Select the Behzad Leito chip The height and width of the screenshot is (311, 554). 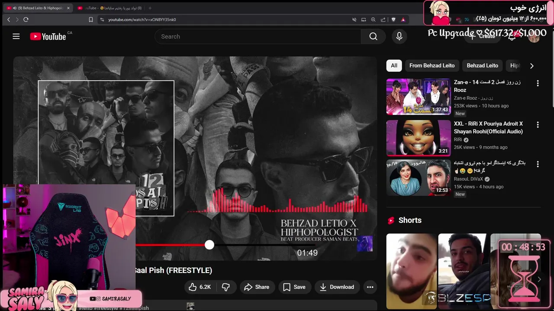click(482, 66)
